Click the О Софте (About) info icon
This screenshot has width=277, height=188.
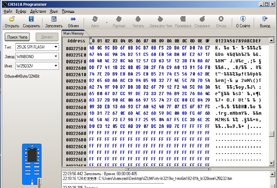coord(243,19)
